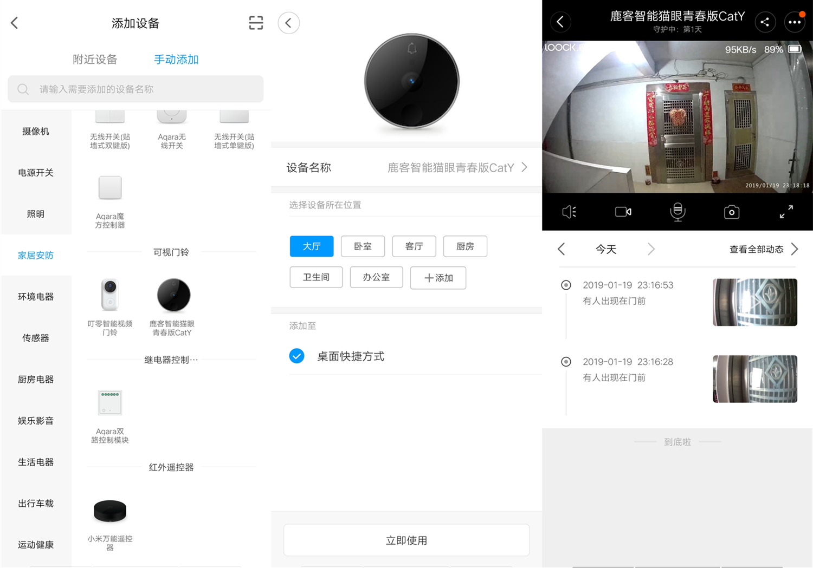Image resolution: width=813 pixels, height=568 pixels.
Task: Mute the doorbell camera audio
Action: (x=569, y=212)
